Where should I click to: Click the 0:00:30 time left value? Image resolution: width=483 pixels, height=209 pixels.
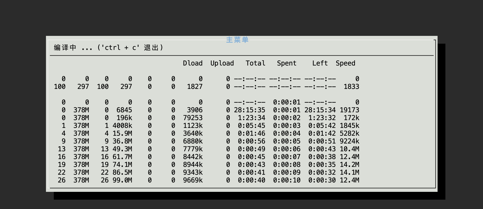pos(322,180)
